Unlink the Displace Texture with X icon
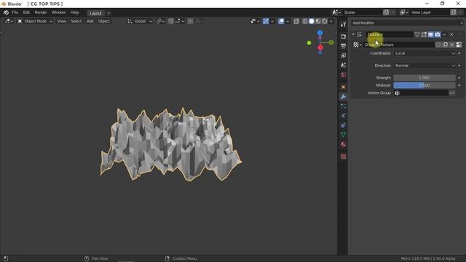The height and width of the screenshot is (262, 466). (x=451, y=44)
